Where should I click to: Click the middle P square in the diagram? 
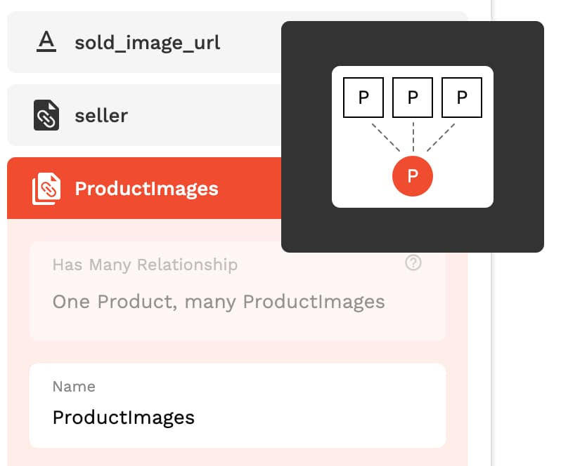point(413,98)
